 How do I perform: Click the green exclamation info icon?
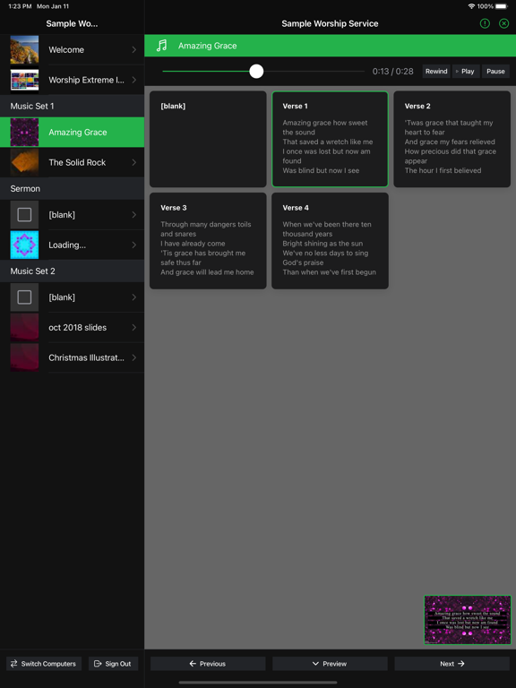pos(485,23)
